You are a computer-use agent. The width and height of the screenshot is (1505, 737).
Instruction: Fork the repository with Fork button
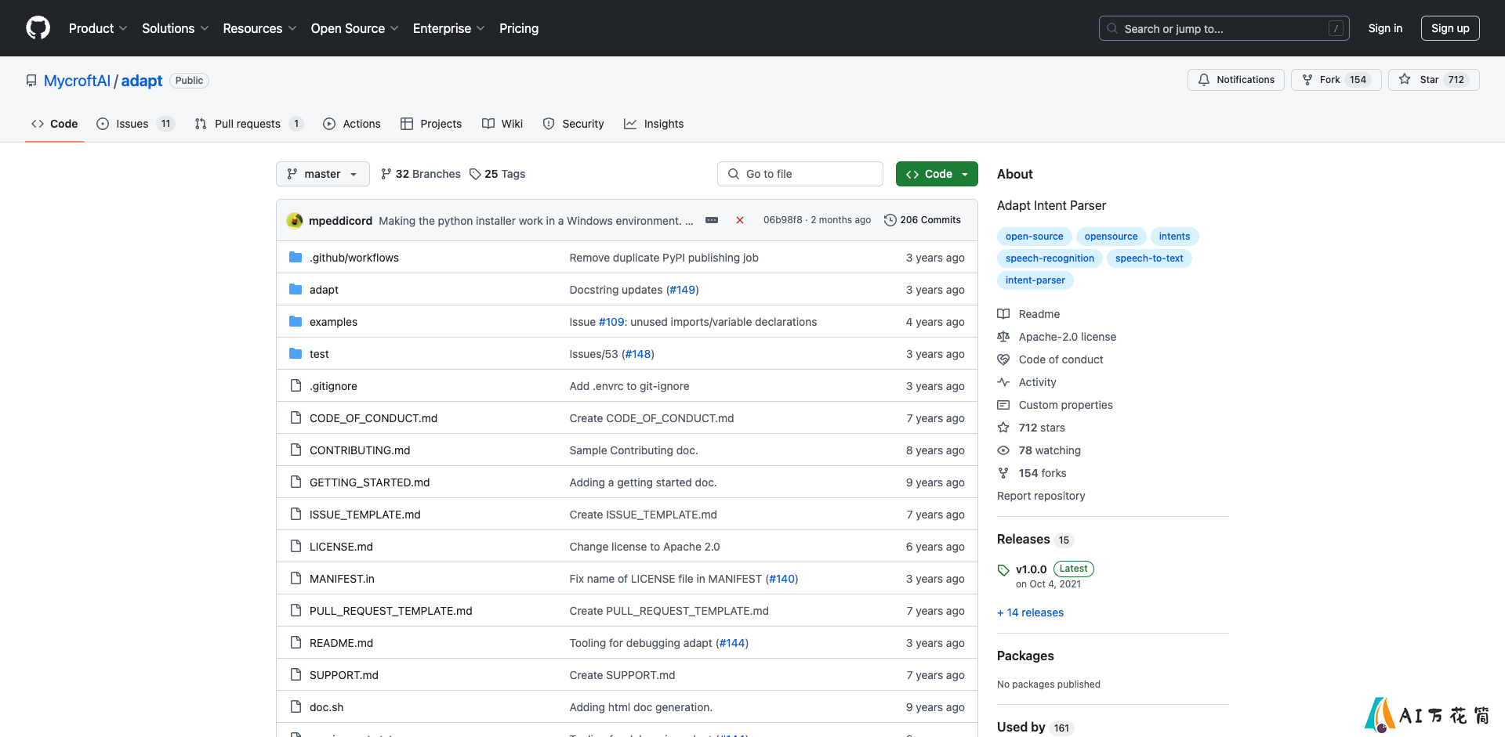1336,80
